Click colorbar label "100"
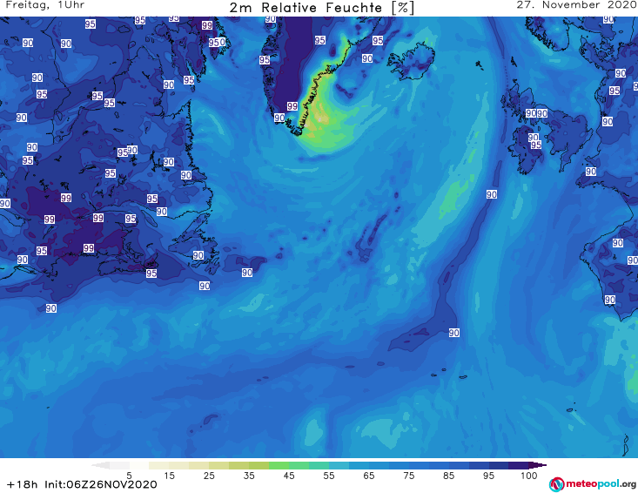 click(529, 476)
